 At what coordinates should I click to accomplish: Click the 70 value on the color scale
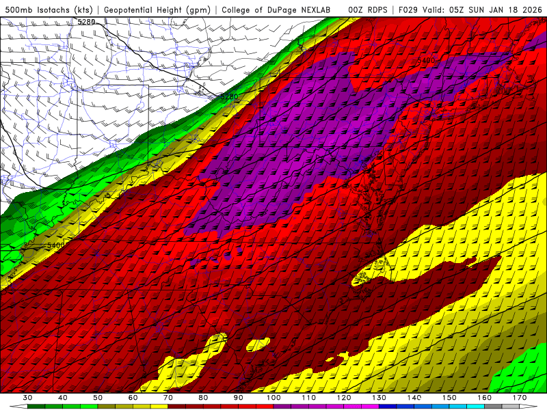click(x=168, y=398)
